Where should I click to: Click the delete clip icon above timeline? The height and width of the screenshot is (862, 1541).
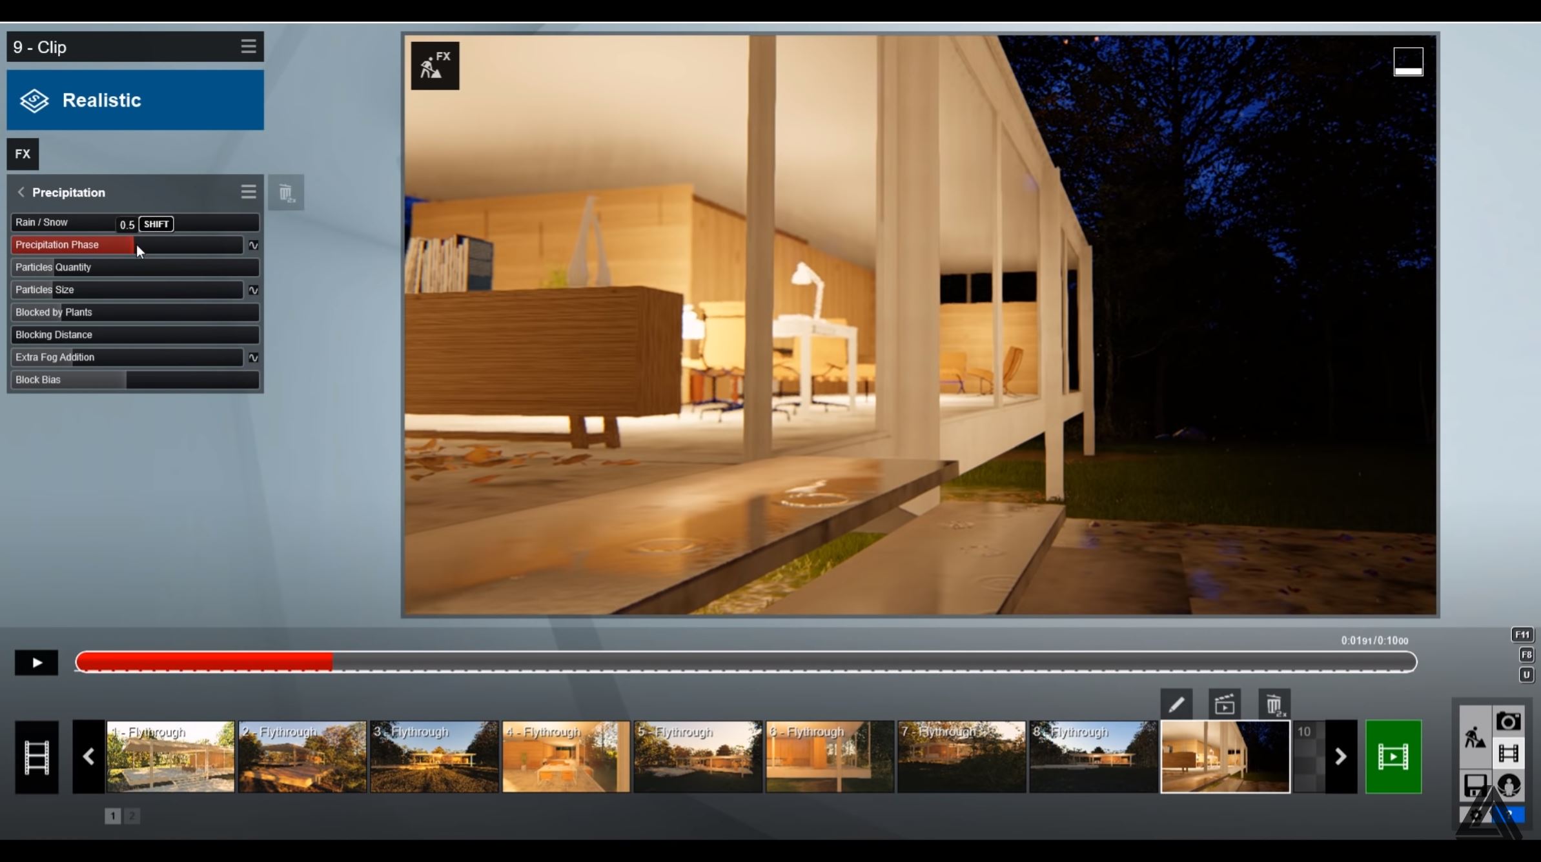[x=1273, y=703]
